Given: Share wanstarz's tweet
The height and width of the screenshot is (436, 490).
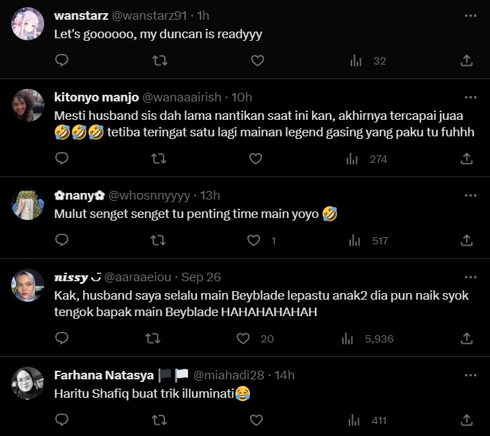Looking at the screenshot, I should pos(466,61).
